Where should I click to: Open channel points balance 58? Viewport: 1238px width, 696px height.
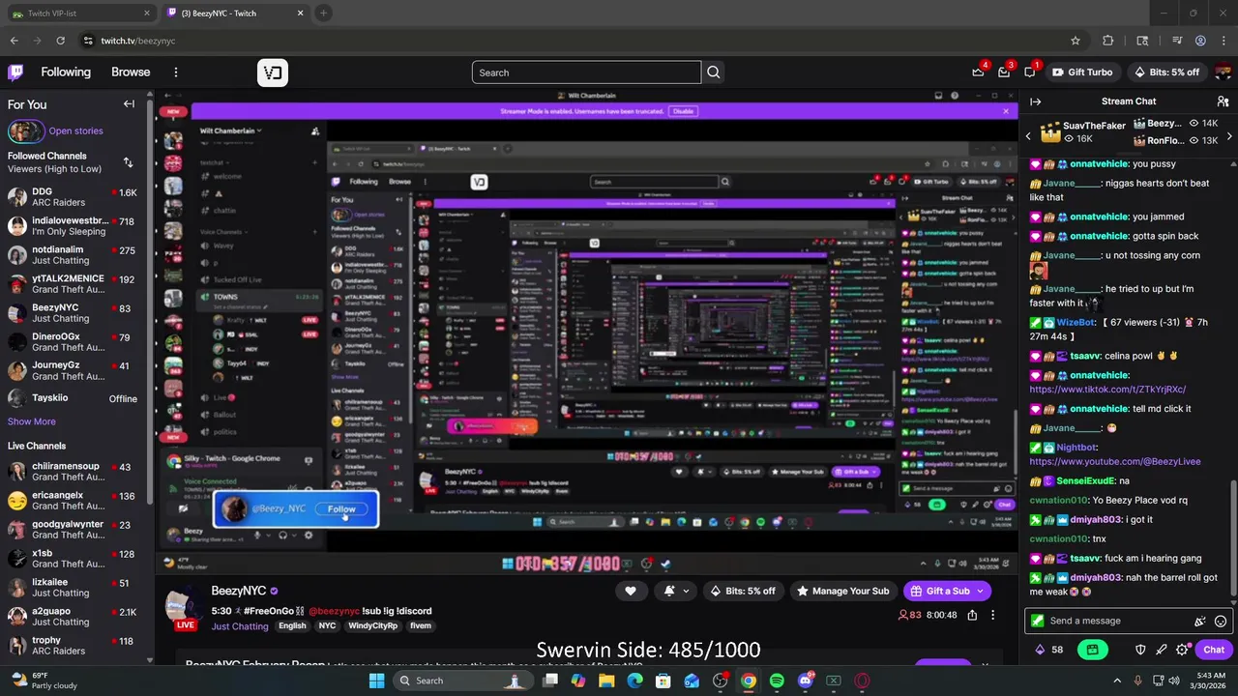tap(1048, 650)
